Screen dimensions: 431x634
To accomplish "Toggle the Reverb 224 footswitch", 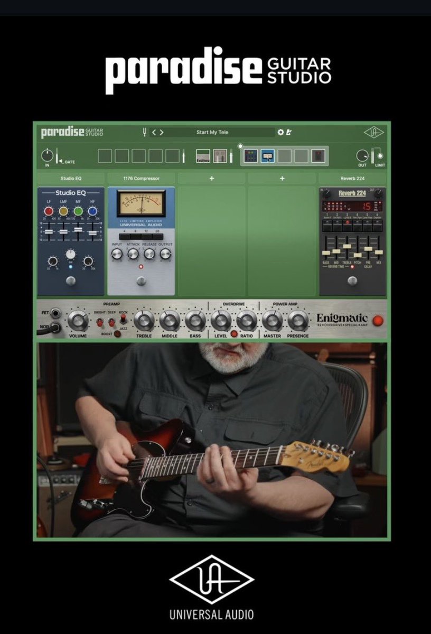I will pos(352,282).
